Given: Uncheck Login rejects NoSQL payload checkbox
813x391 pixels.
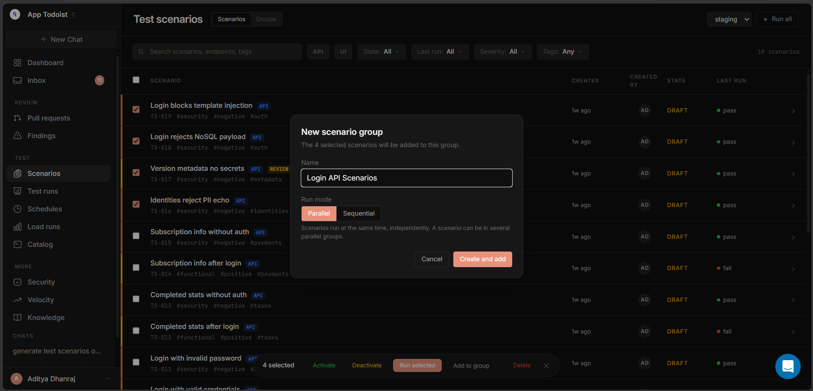Looking at the screenshot, I should point(136,141).
